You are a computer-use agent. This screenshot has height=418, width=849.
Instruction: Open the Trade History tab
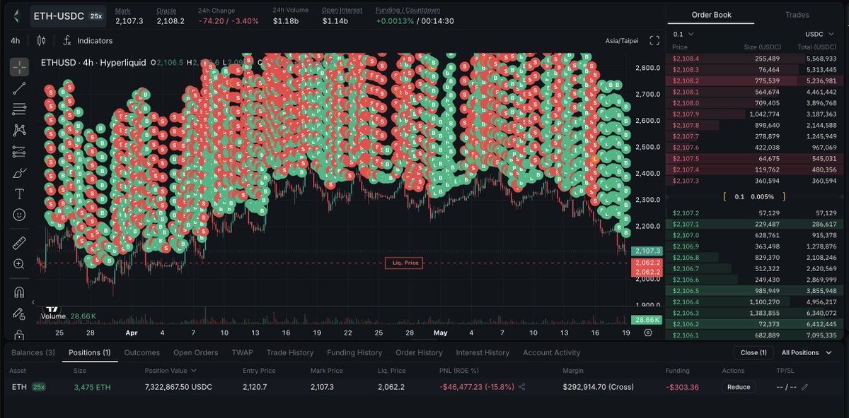point(290,352)
